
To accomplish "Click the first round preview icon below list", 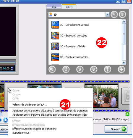I will (x=52, y=69).
